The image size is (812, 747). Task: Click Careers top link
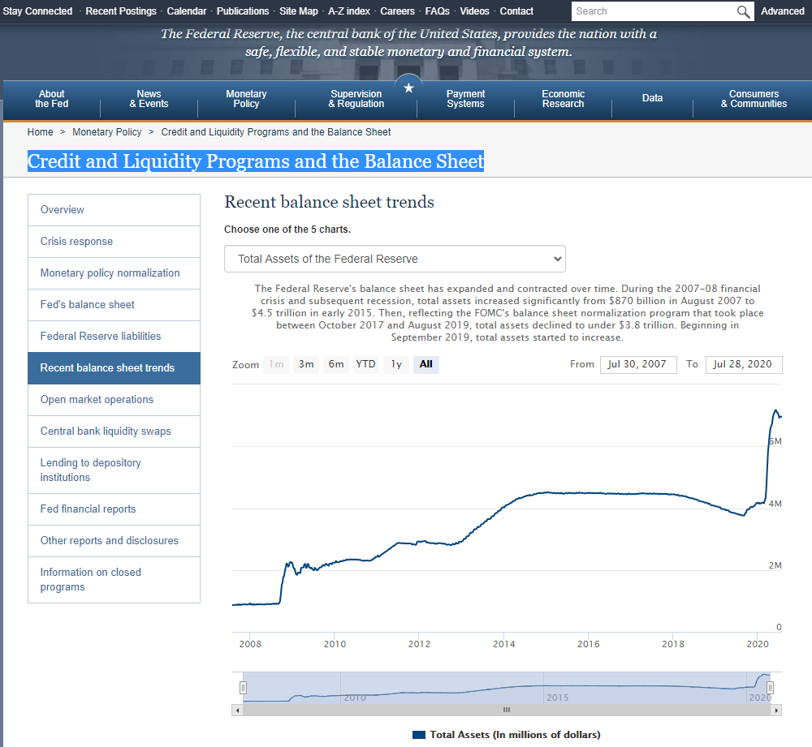click(x=397, y=11)
